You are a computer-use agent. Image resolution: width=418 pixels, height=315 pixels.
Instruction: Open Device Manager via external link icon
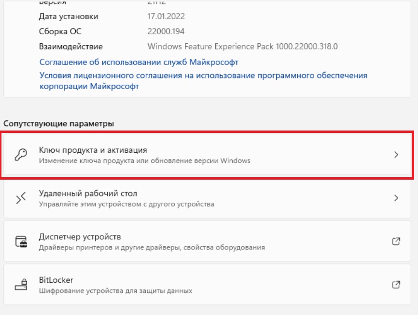(396, 241)
